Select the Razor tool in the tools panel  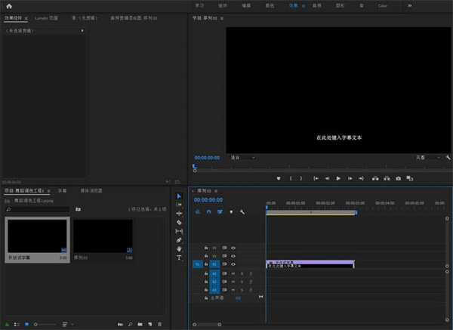(x=179, y=223)
